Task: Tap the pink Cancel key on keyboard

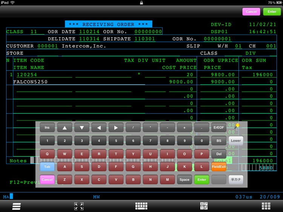Action: 47,180
